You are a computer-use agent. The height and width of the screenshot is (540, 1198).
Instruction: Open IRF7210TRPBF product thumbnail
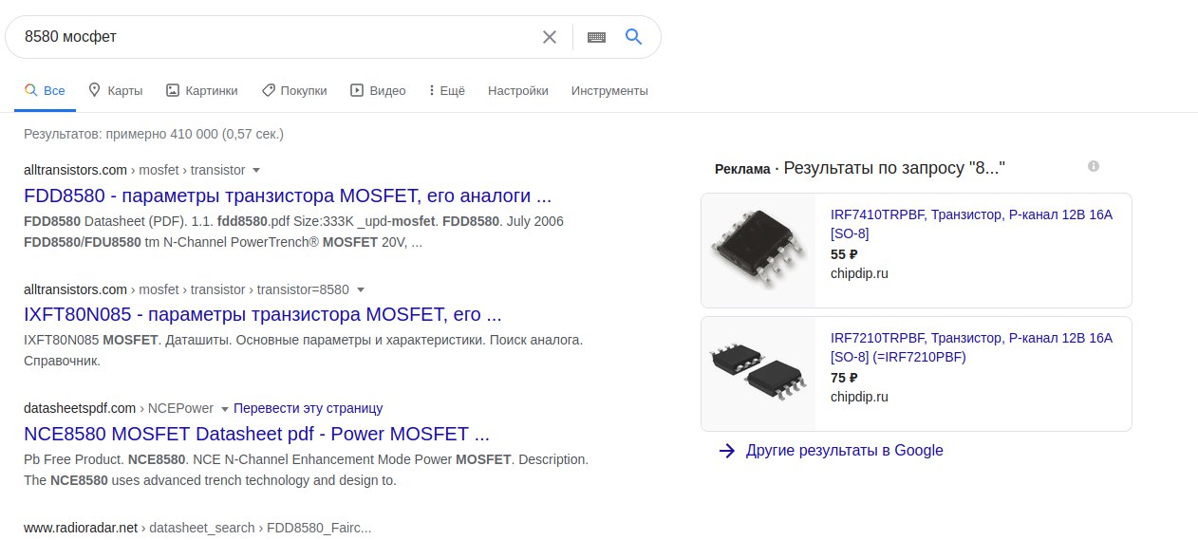point(758,374)
